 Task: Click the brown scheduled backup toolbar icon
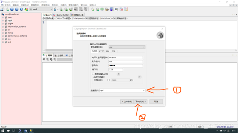point(107,9)
